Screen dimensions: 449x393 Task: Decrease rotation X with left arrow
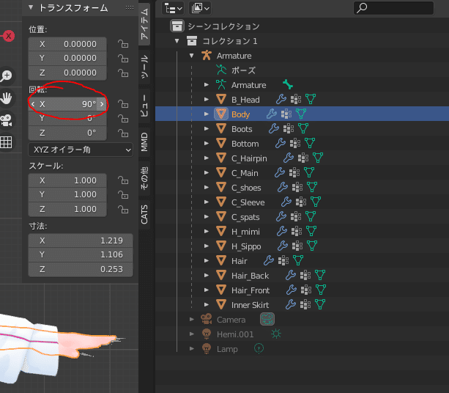(33, 104)
